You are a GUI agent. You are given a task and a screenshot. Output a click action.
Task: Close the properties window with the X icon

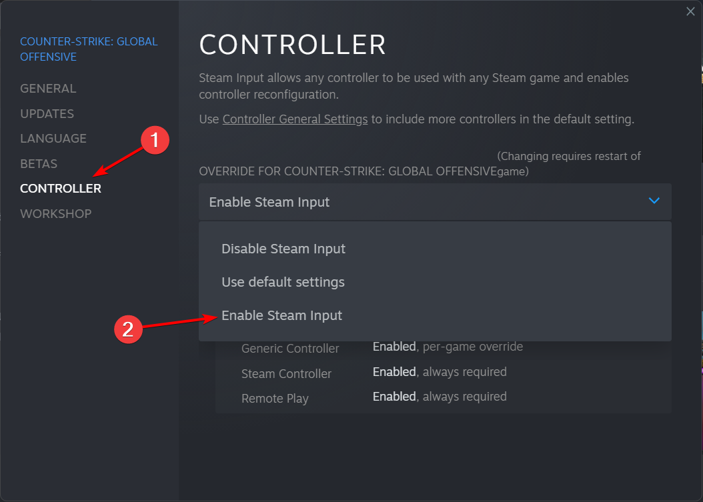pyautogui.click(x=690, y=11)
